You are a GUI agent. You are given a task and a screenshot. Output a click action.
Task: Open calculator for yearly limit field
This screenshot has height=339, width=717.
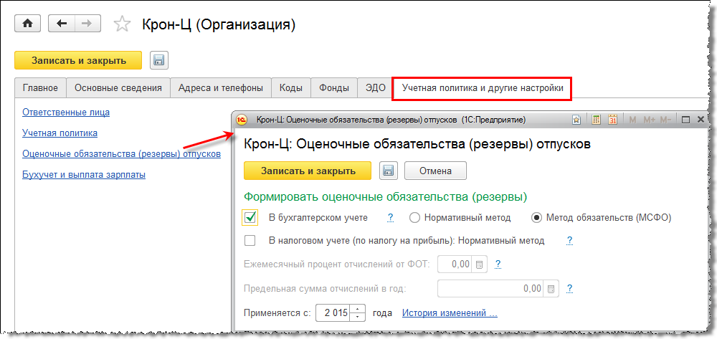(551, 289)
